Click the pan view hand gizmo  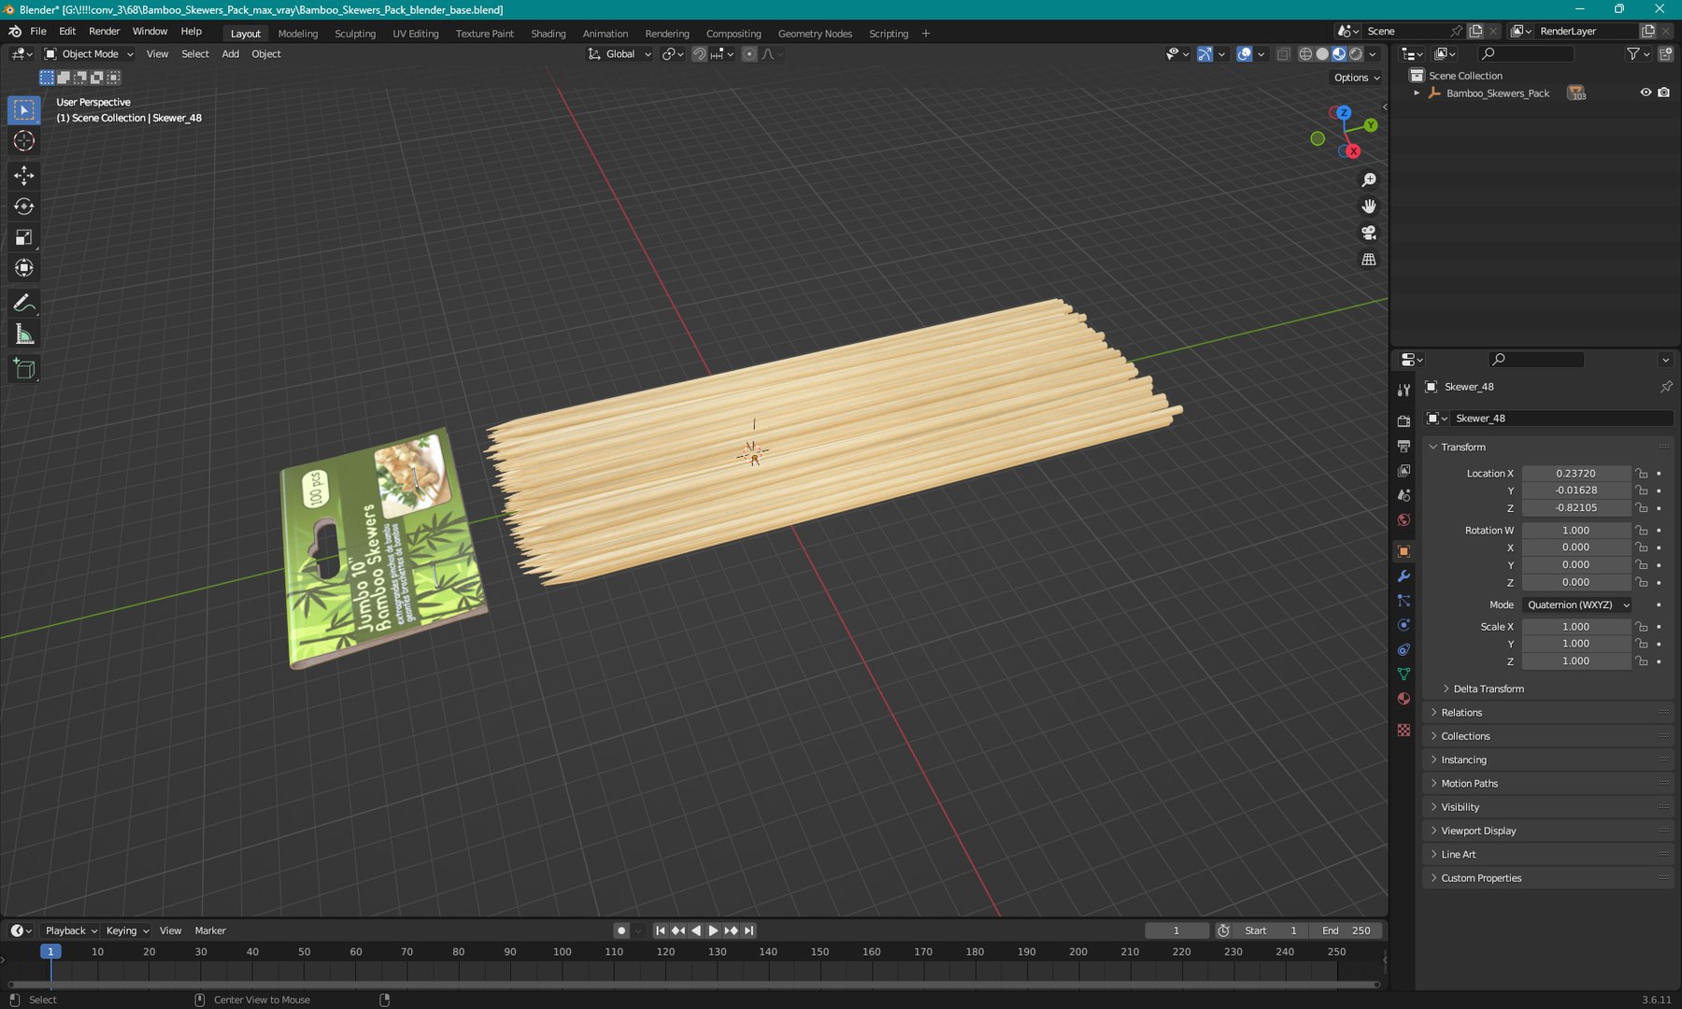pos(1369,206)
